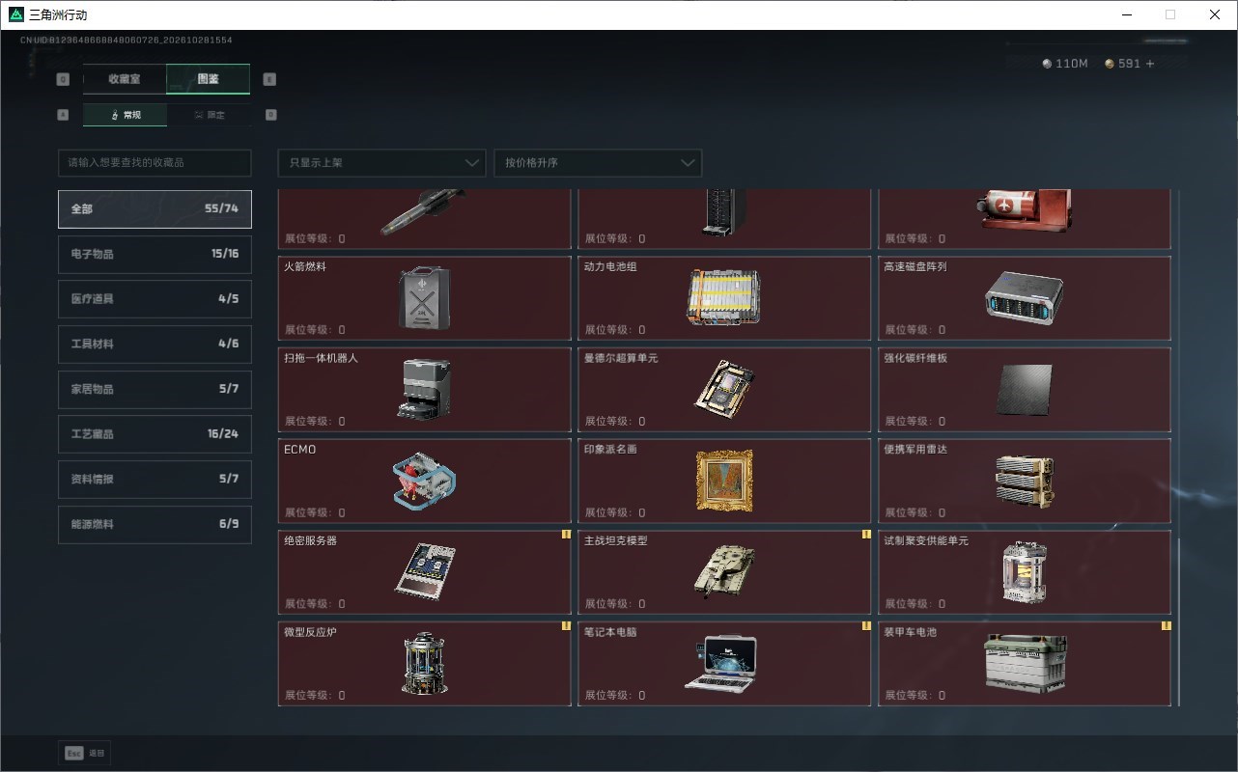
Task: Select the 全部 category showing 55/74
Action: click(x=155, y=209)
